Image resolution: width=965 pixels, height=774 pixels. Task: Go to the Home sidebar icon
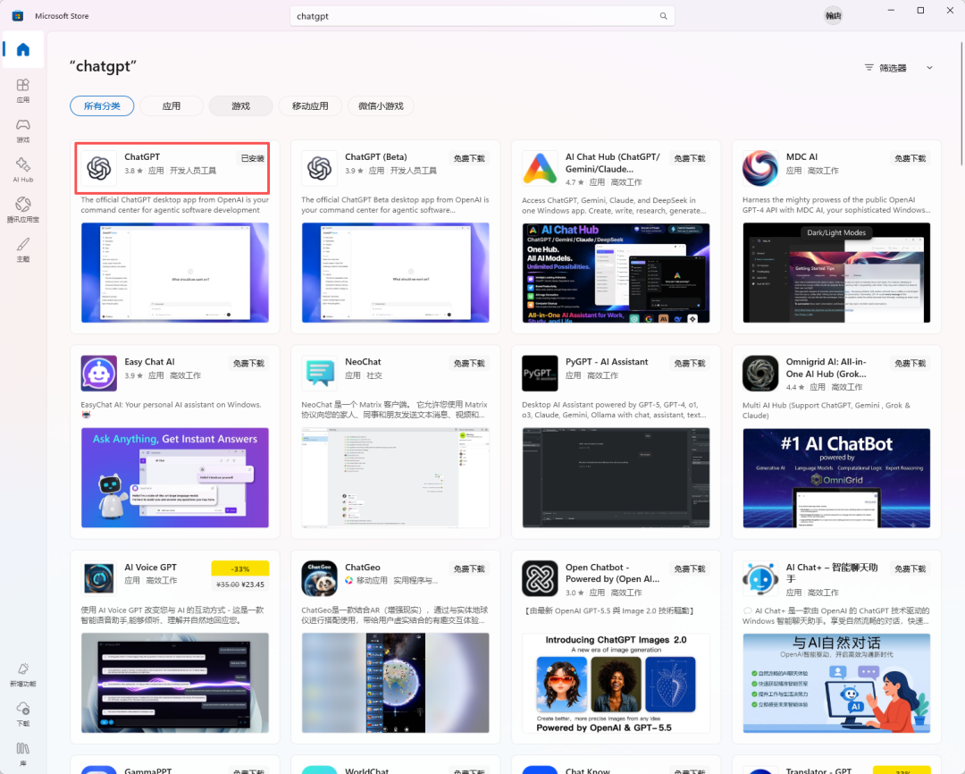[x=22, y=50]
